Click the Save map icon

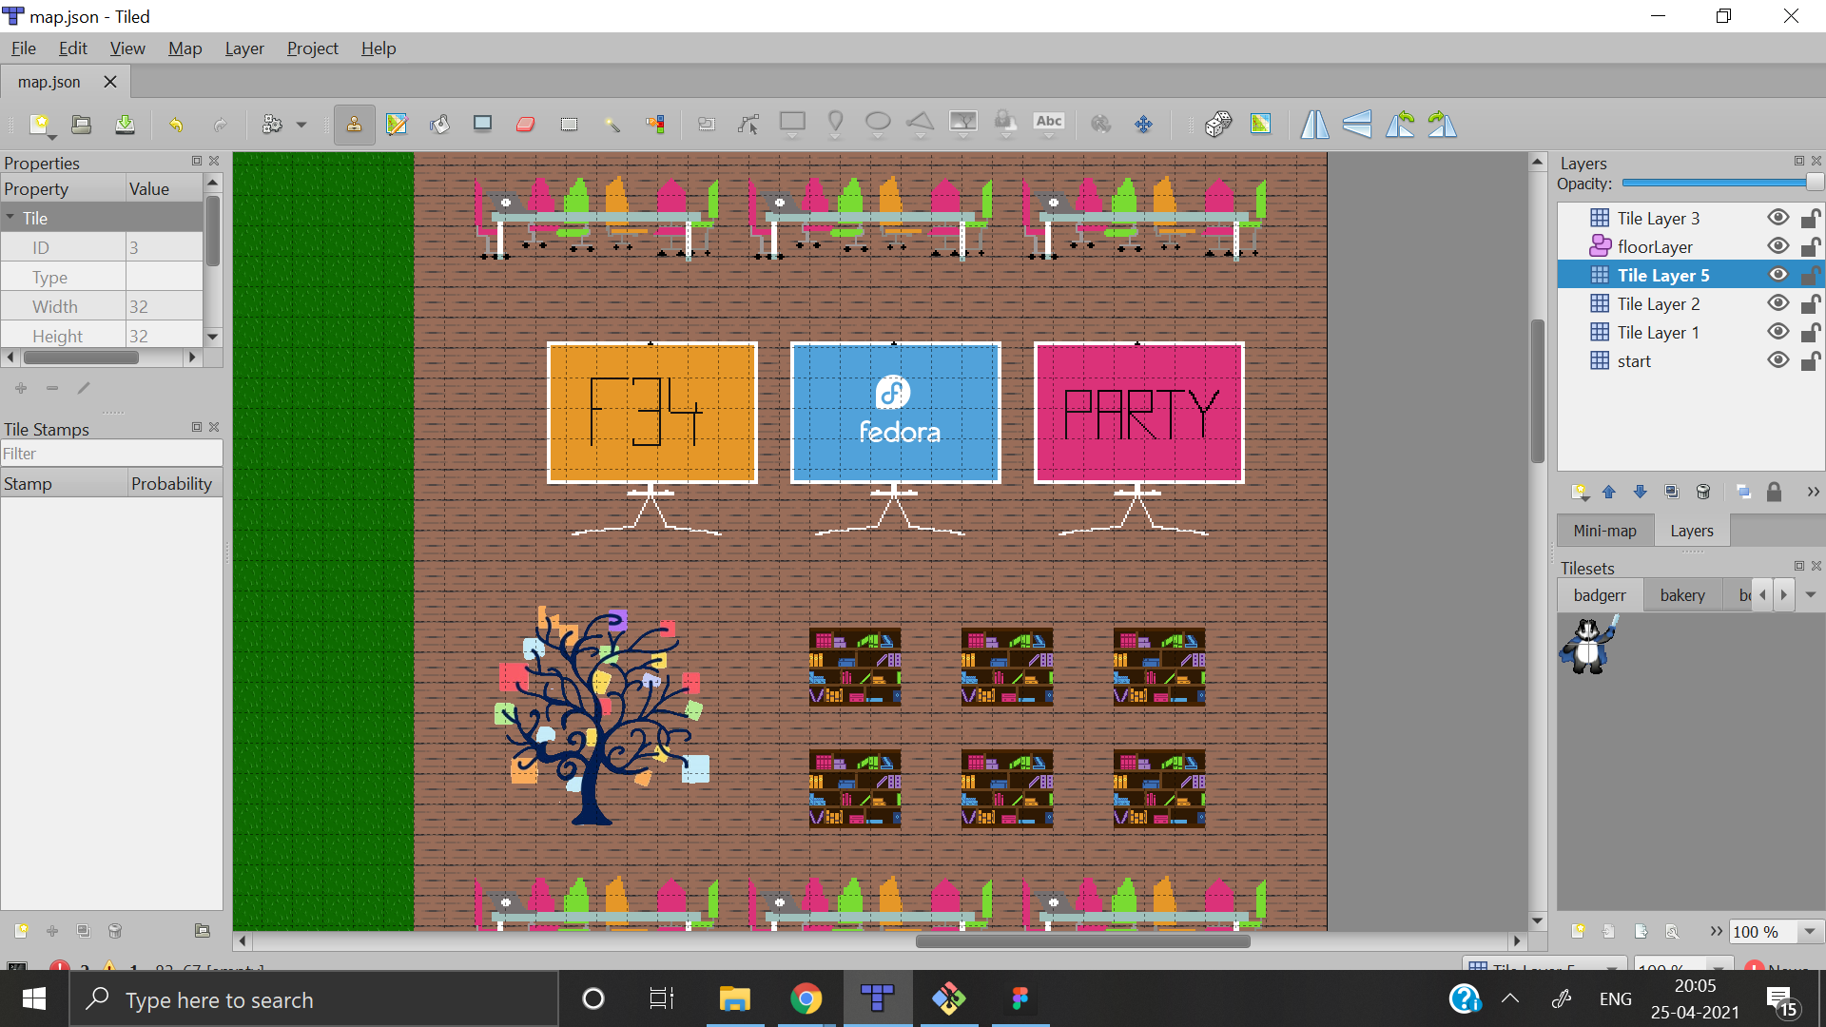pos(125,125)
